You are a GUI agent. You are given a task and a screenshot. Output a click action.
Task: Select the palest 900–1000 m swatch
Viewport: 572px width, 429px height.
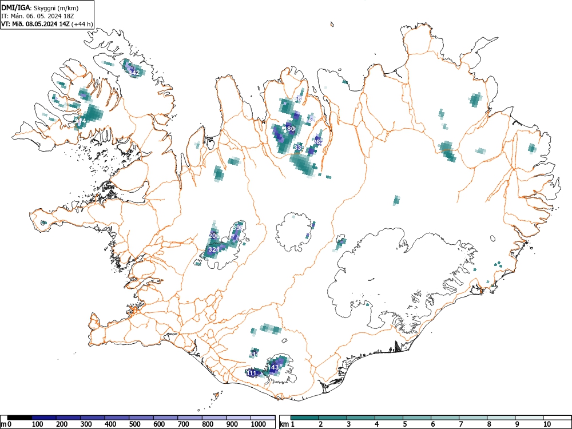point(239,418)
